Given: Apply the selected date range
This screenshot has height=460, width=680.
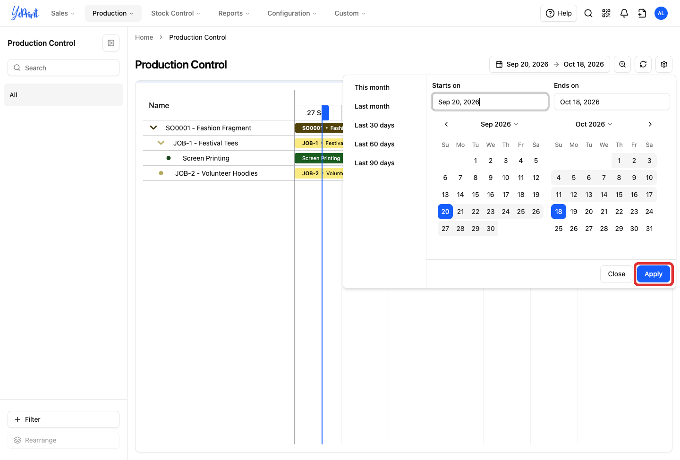Looking at the screenshot, I should click(654, 274).
